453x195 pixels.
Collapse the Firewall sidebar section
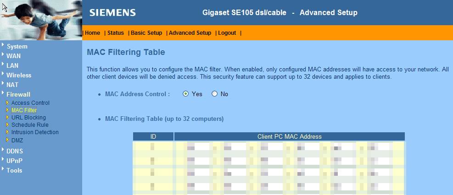click(x=18, y=94)
